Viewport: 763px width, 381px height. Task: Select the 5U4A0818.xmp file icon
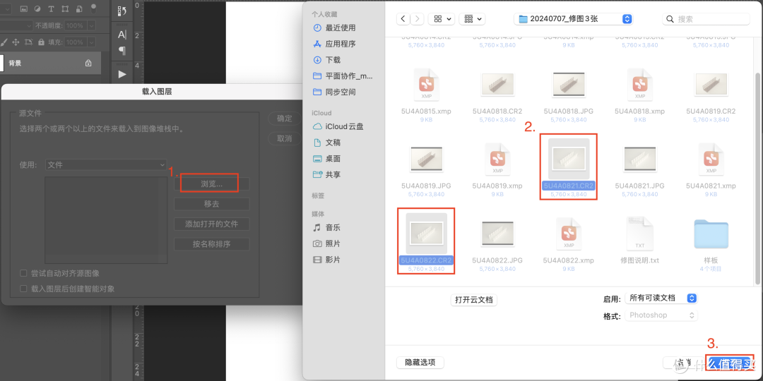[640, 85]
